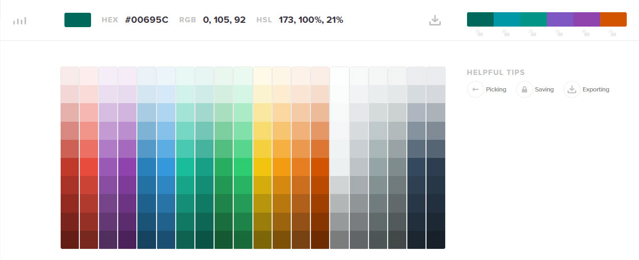
Task: Toggle the lock under the orange palette slot
Action: pos(612,33)
